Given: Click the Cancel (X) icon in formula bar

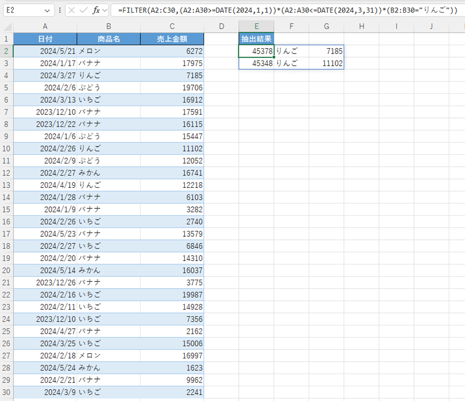Looking at the screenshot, I should point(72,10).
